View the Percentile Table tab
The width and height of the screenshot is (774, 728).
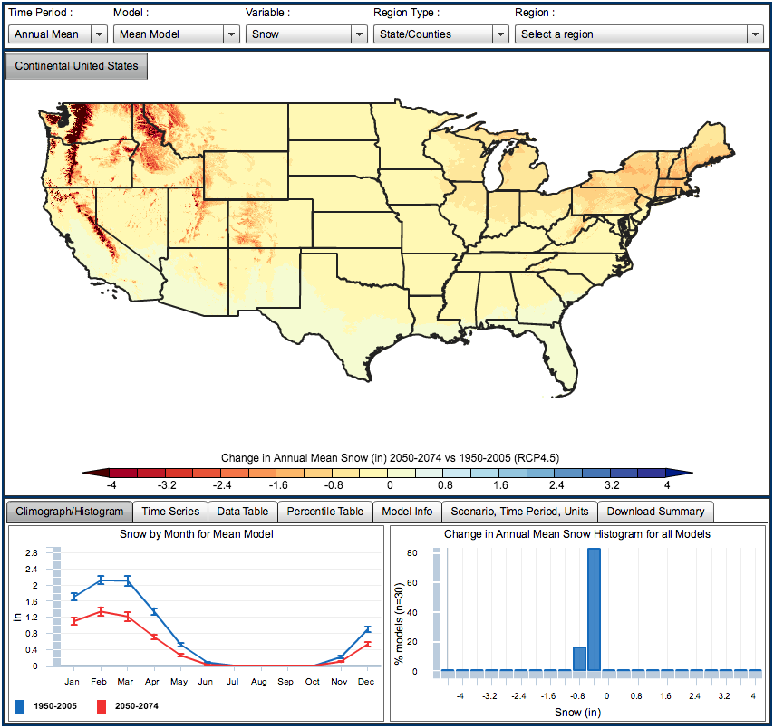coord(324,512)
